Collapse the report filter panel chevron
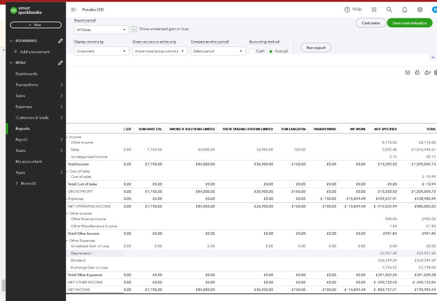Image resolution: width=437 pixels, height=301 pixels. [433, 57]
